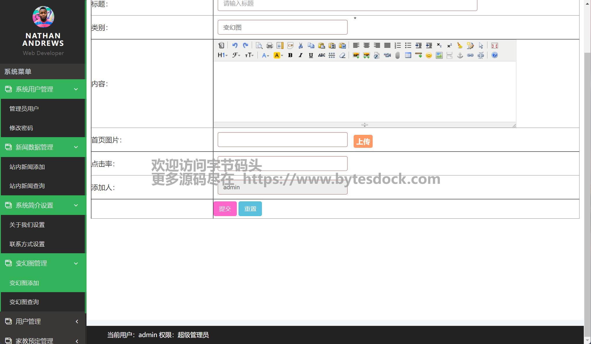Viewport: 591px width, 344px height.
Task: Insert emoticon with the smiley icon
Action: [429, 55]
